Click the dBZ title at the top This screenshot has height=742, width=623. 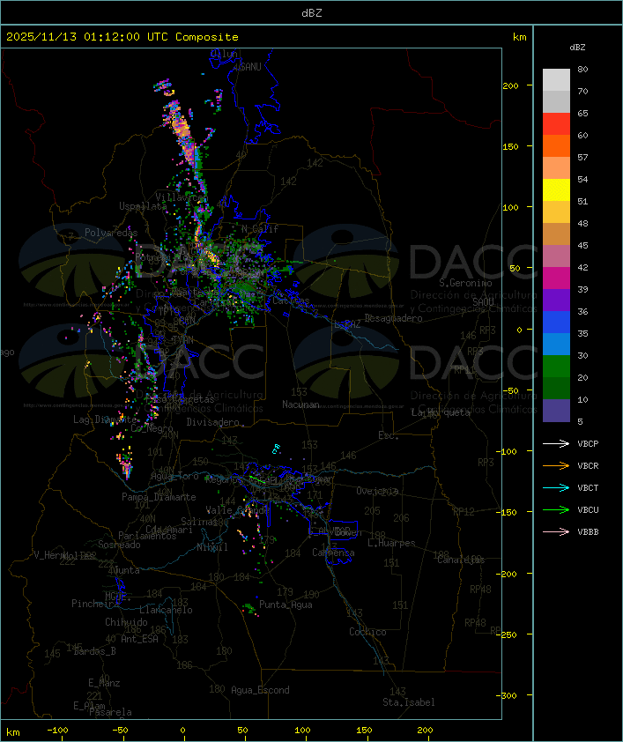312,12
